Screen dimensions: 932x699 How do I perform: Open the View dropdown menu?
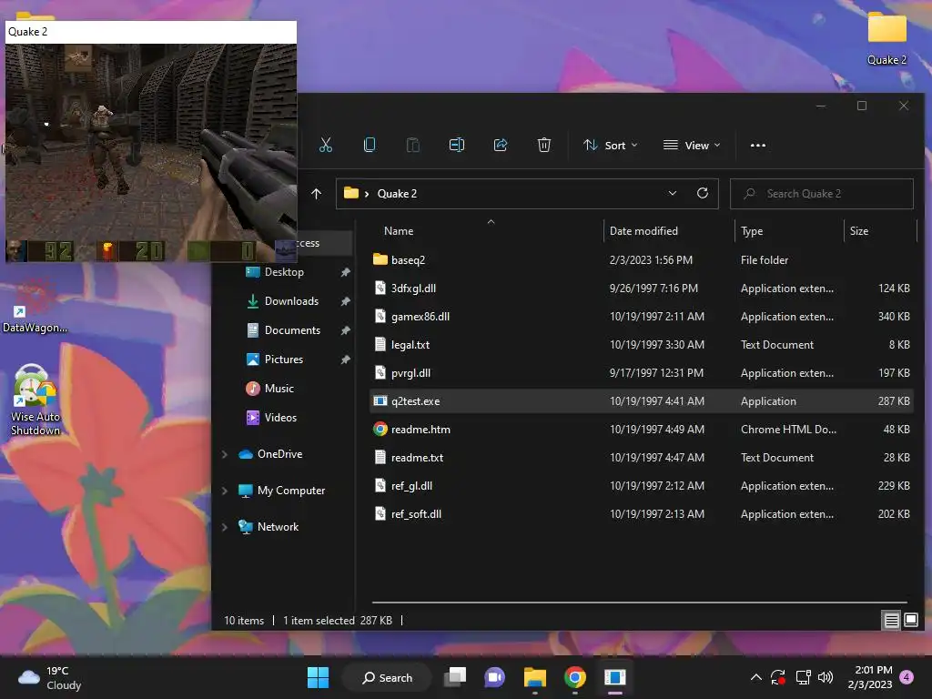coord(692,145)
